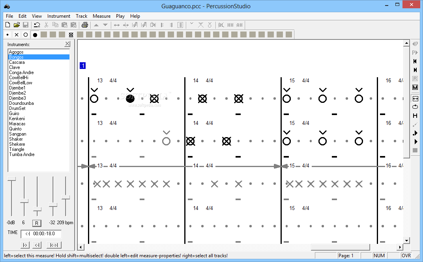Select the crossed circle note symbol
Screen dimensions: 423x262
point(71,35)
